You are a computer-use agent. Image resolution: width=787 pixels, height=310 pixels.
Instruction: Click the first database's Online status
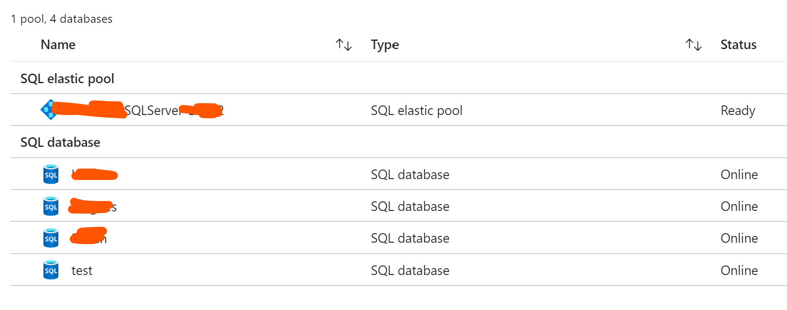pos(739,175)
